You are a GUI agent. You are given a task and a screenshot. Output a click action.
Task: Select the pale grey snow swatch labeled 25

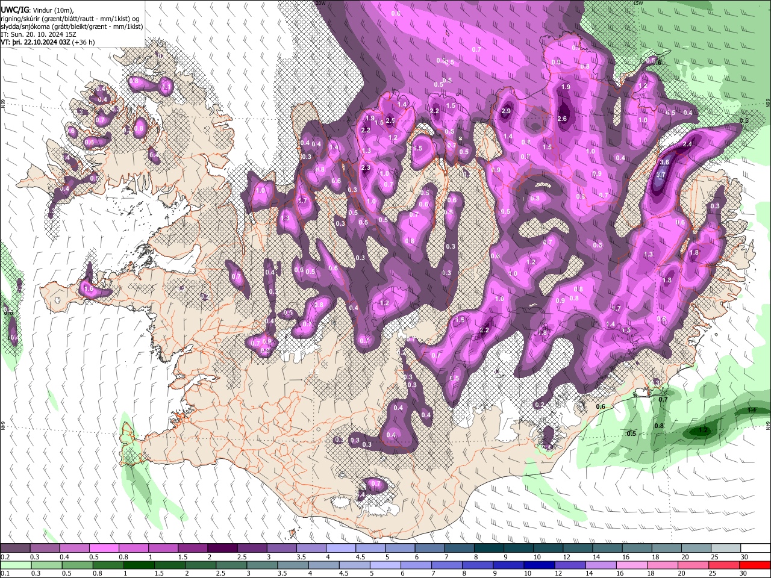click(725, 548)
